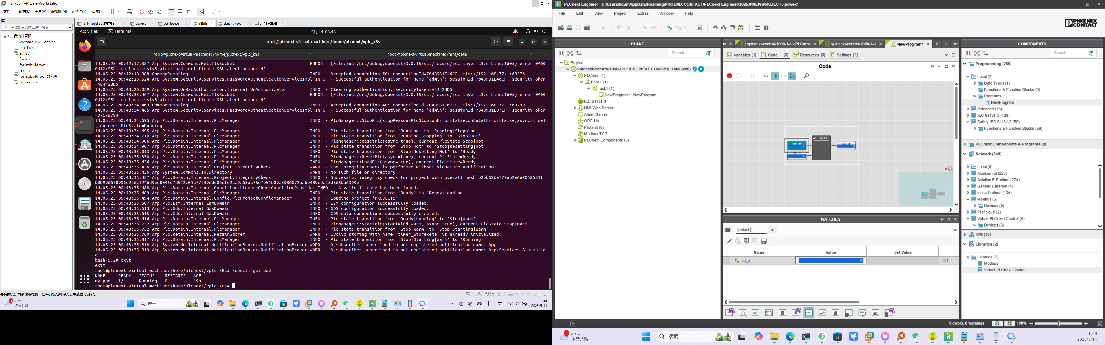Collapse the Programming (260) section
Viewport: 1105px width, 345px height.
click(x=965, y=64)
